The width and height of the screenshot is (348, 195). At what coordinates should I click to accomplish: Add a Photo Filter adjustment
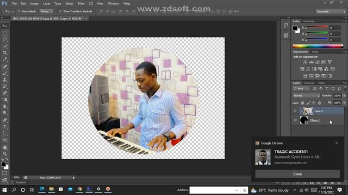click(320, 69)
